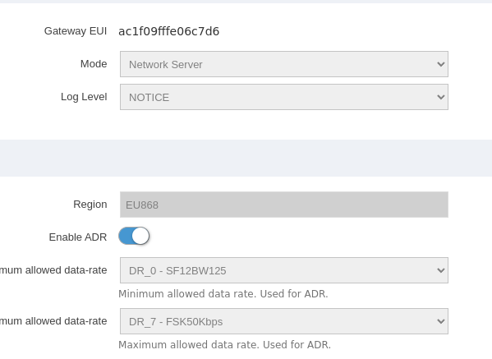Click the label beside the DR_7 data-rate dropdown

[x=53, y=321]
